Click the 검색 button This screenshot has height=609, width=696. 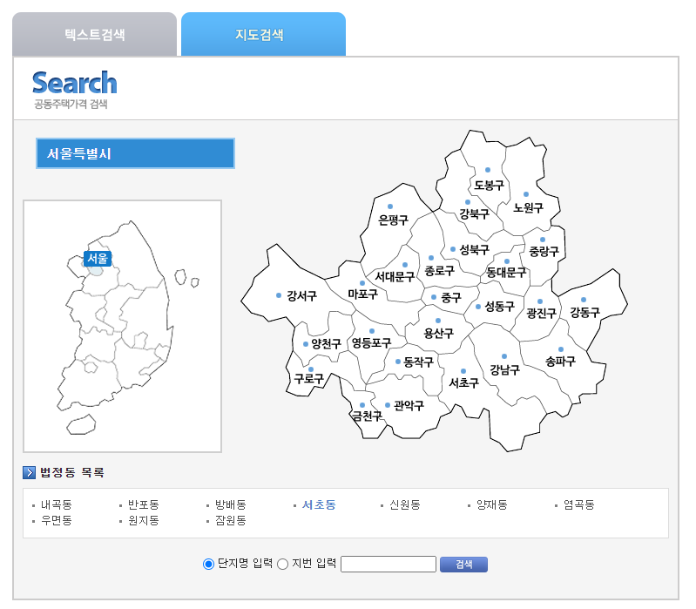463,565
